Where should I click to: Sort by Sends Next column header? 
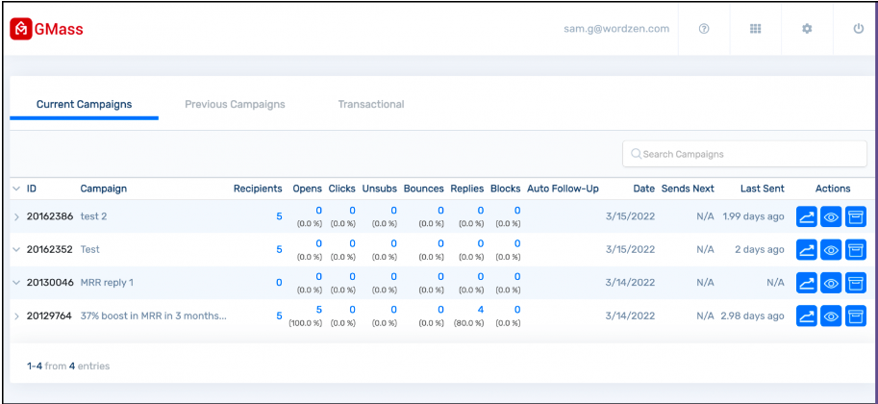pyautogui.click(x=688, y=189)
